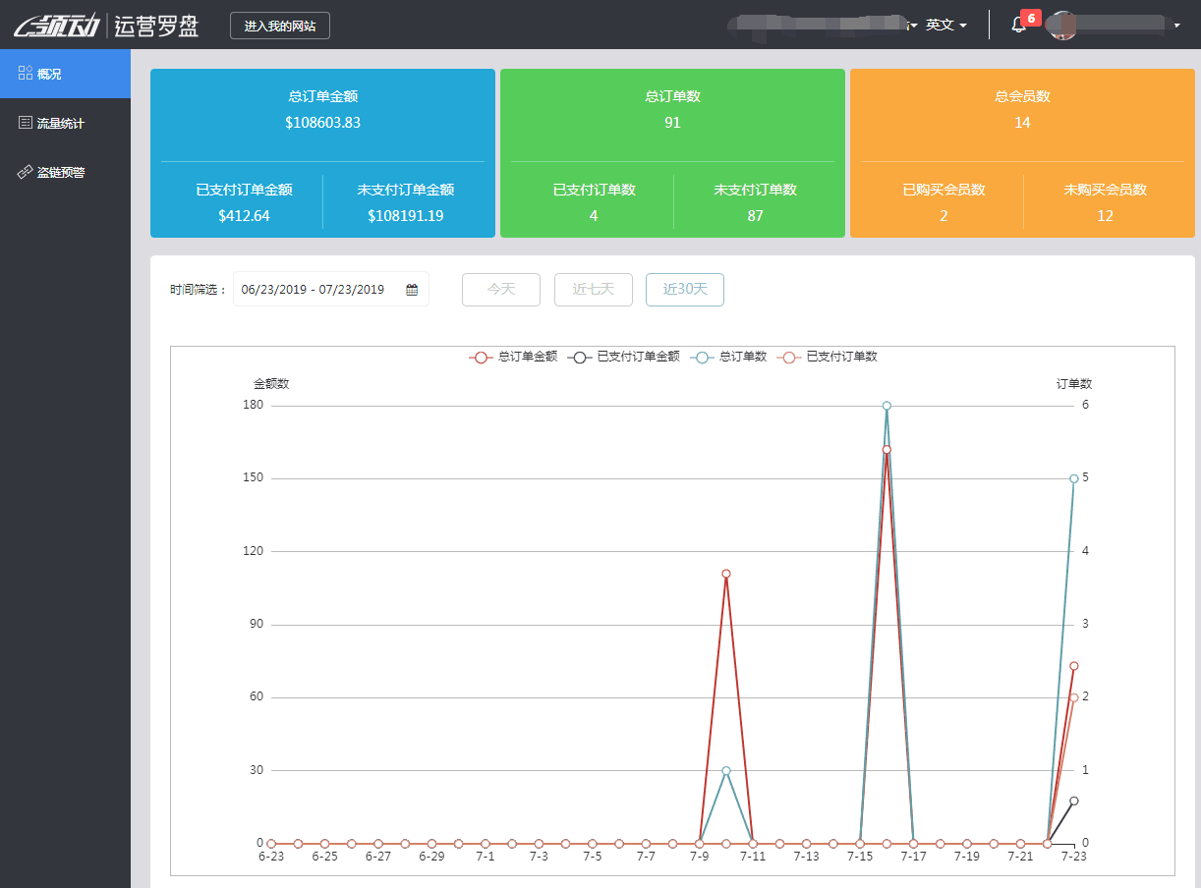
Task: Click the red notification count badge
Action: (1030, 18)
